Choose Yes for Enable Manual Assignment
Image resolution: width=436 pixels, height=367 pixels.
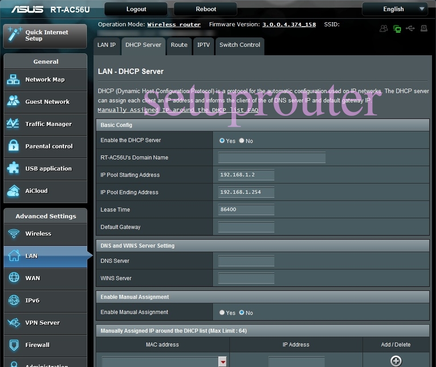pyautogui.click(x=222, y=313)
